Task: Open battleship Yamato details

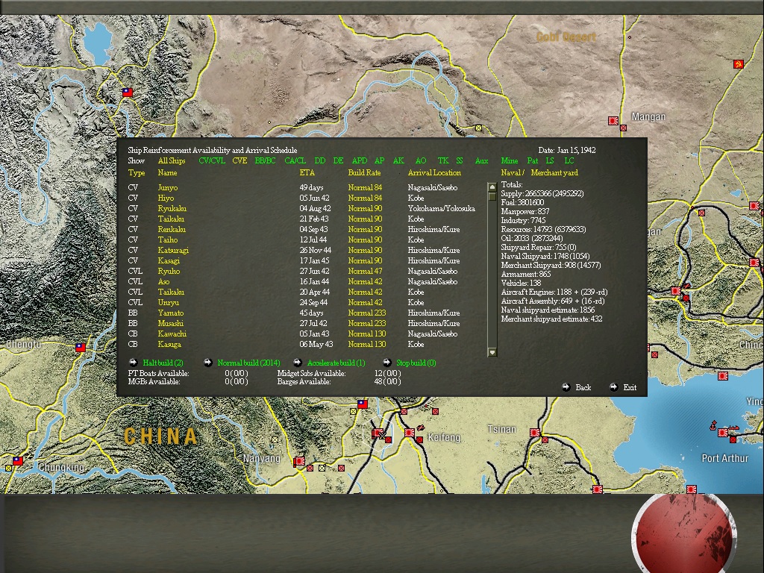Action: click(171, 313)
